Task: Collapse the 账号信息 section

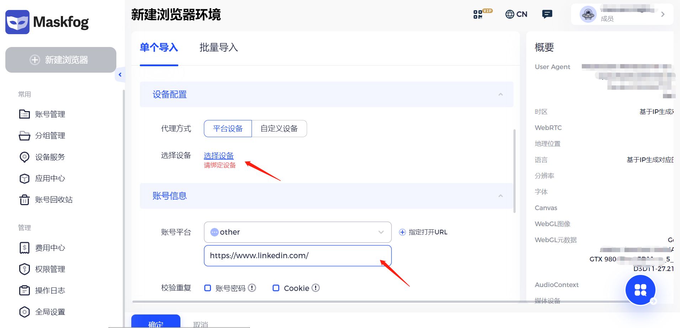Action: 501,196
